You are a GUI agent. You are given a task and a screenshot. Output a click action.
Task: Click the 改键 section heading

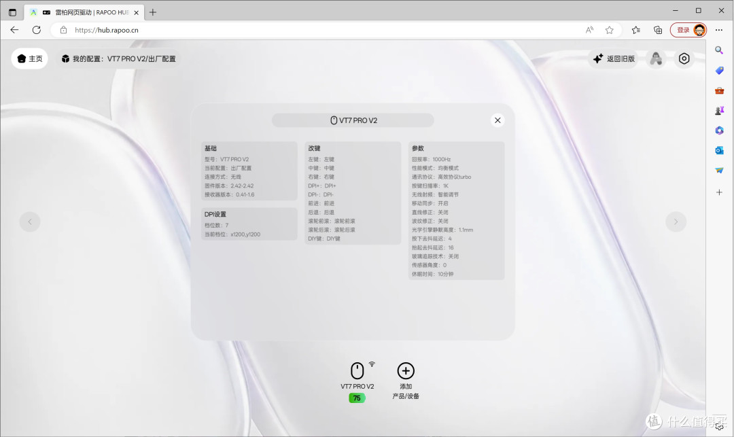click(314, 148)
